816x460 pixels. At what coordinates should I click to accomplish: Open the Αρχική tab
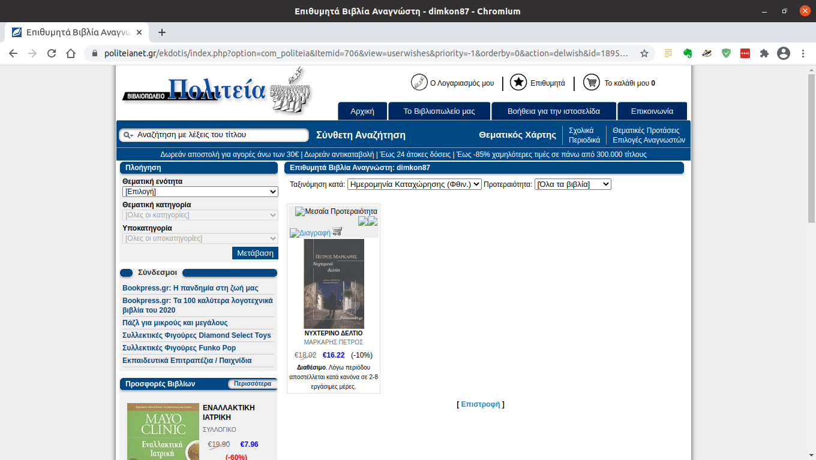[x=362, y=111]
